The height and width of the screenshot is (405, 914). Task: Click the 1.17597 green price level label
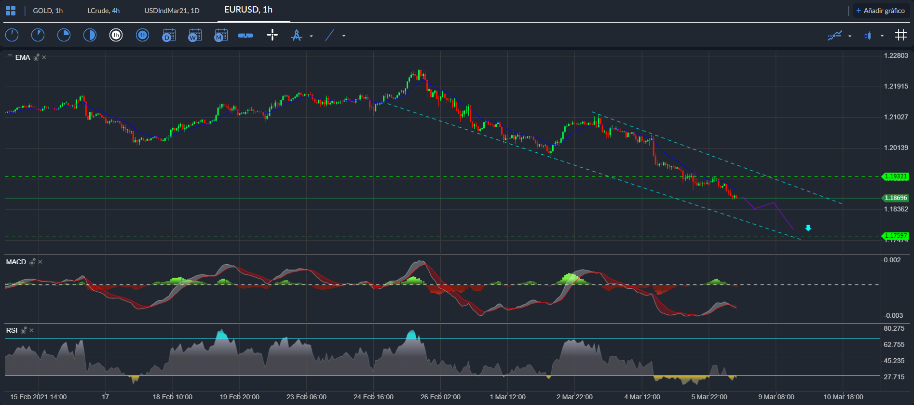click(x=895, y=236)
